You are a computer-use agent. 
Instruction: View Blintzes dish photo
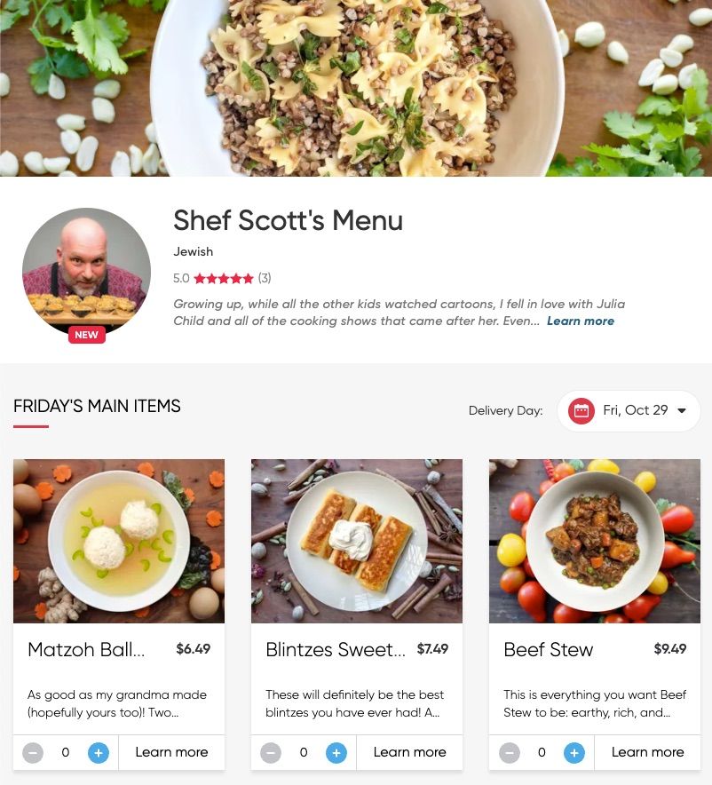point(357,541)
